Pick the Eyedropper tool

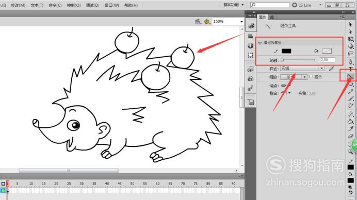[x=350, y=128]
